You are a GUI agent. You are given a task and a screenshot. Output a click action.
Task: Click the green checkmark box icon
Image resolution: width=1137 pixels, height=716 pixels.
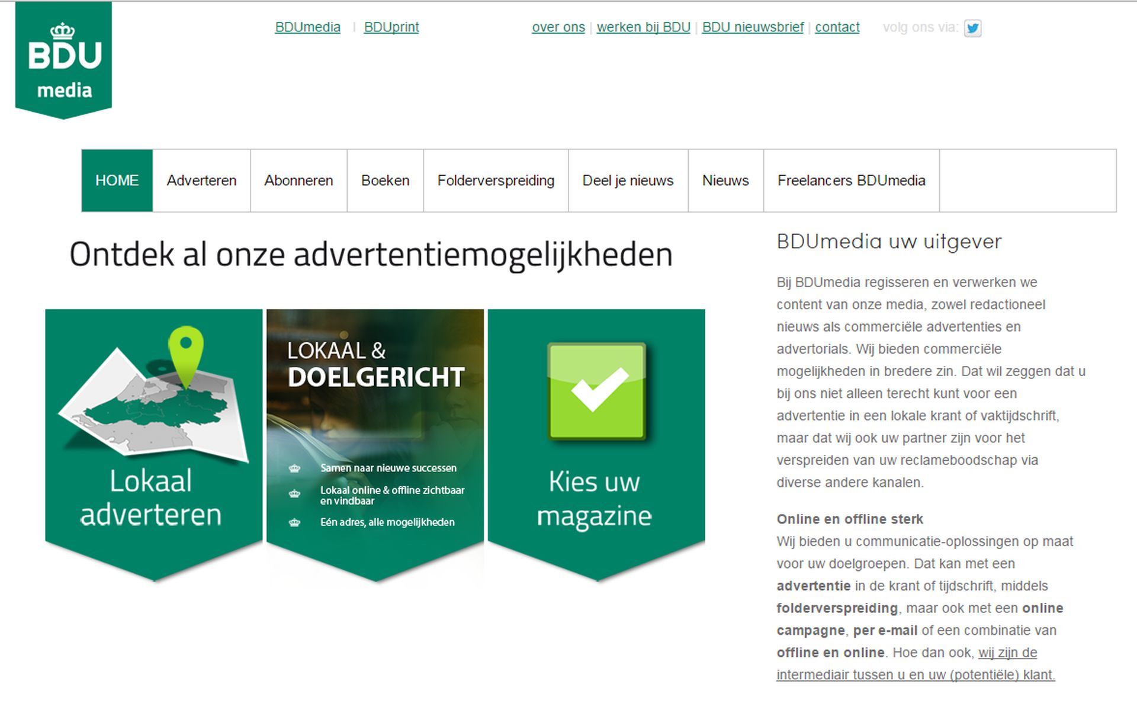click(596, 391)
